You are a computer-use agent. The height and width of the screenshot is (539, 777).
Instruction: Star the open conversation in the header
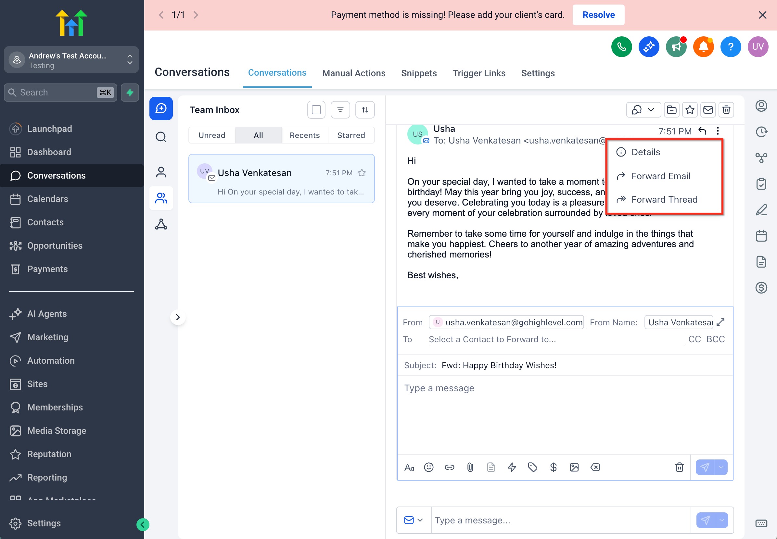(690, 110)
